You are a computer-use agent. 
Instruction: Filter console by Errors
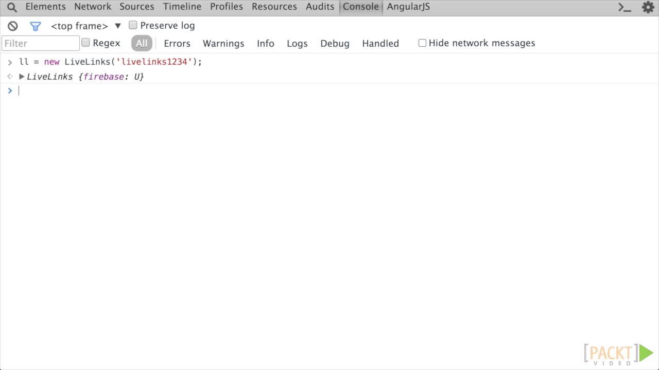[177, 44]
